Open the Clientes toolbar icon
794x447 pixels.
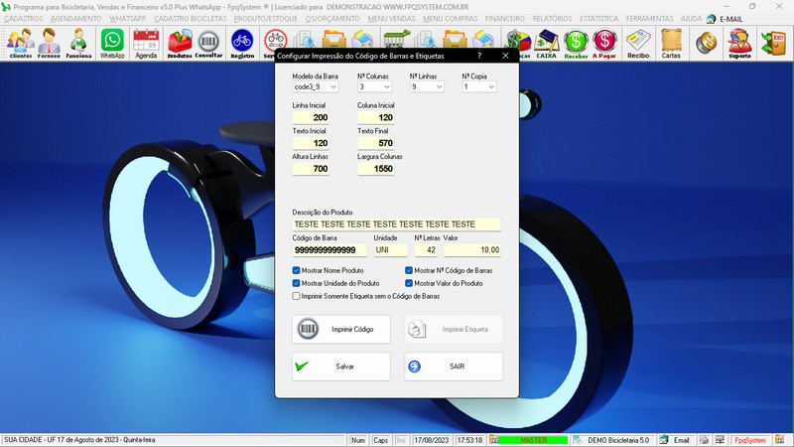click(x=20, y=43)
